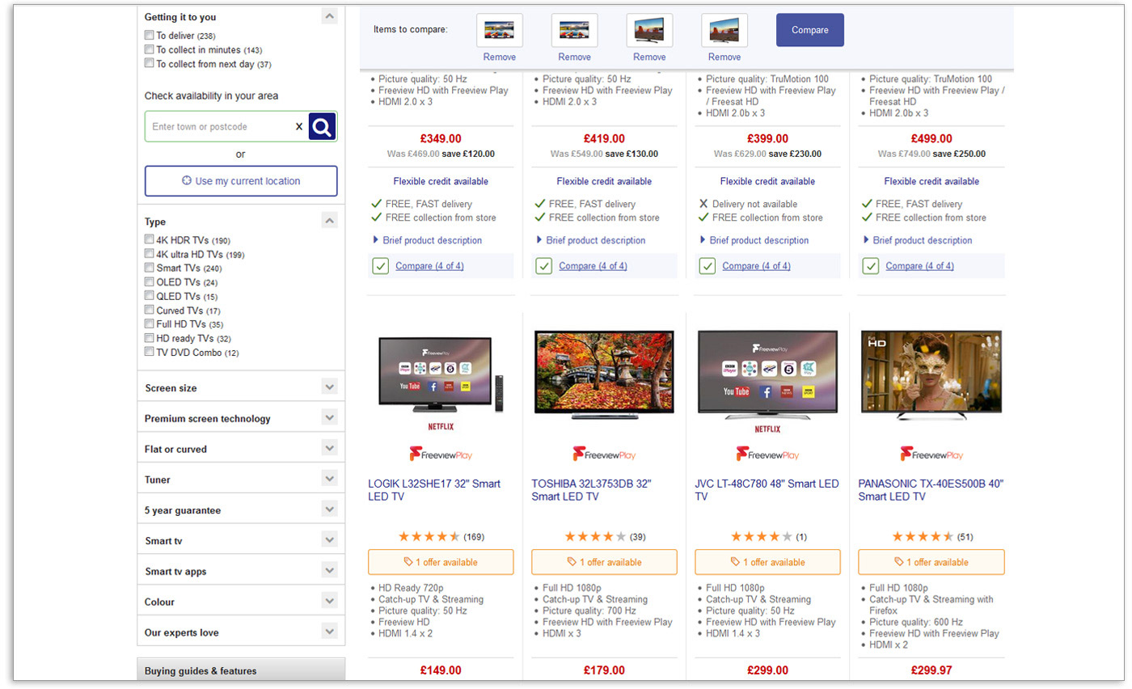This screenshot has height=689, width=1132.
Task: View offer available for JVC TV
Action: point(767,562)
